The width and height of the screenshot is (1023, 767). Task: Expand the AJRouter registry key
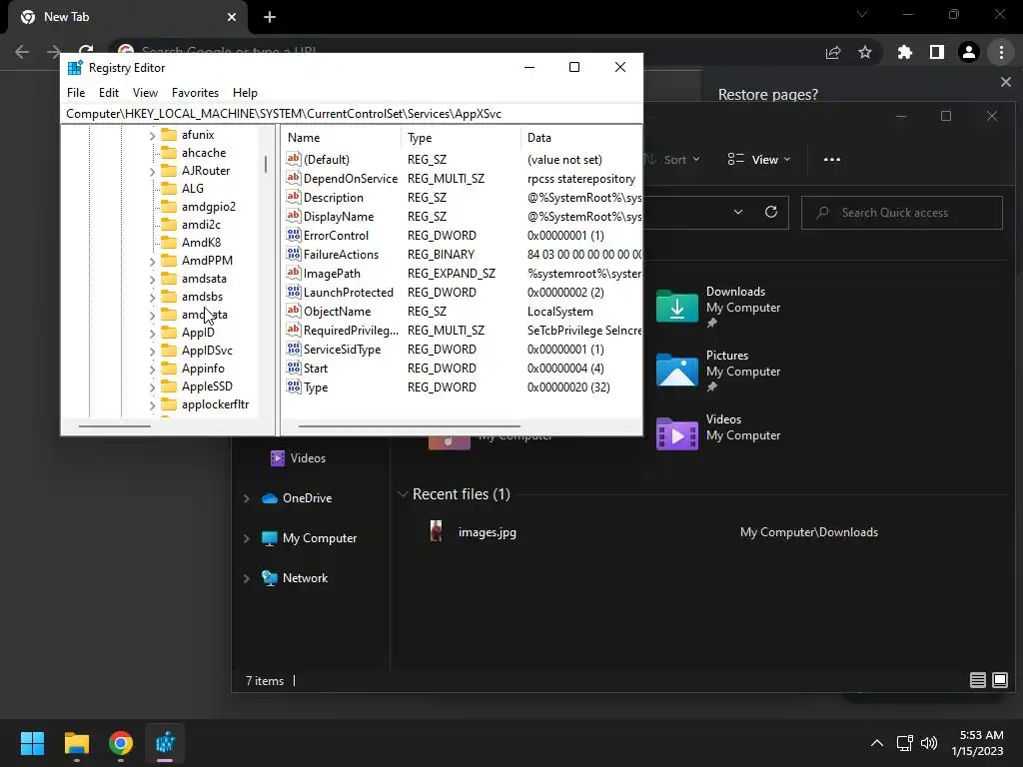coord(152,171)
